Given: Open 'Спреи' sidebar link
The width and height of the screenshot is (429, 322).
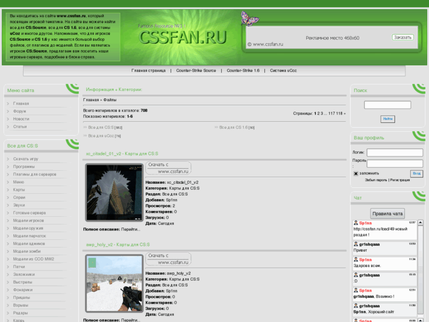Looking at the screenshot, I should pos(19,197).
